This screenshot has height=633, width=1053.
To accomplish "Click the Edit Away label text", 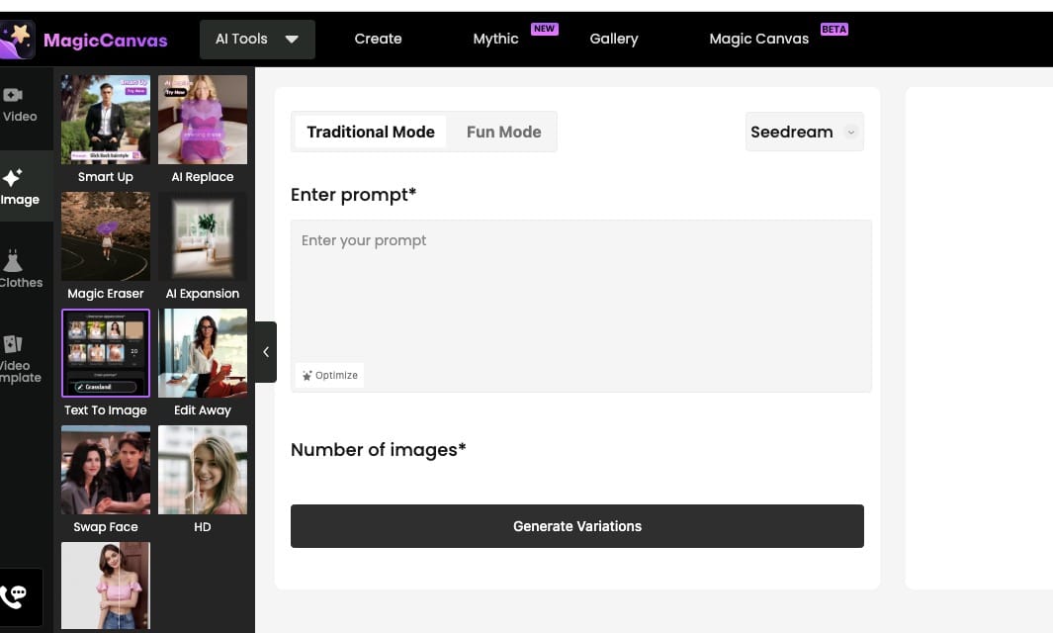I will (x=202, y=410).
